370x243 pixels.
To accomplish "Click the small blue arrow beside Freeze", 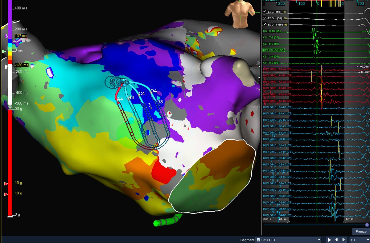I will [x=368, y=225].
